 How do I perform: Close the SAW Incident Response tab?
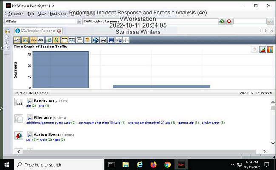click(59, 31)
